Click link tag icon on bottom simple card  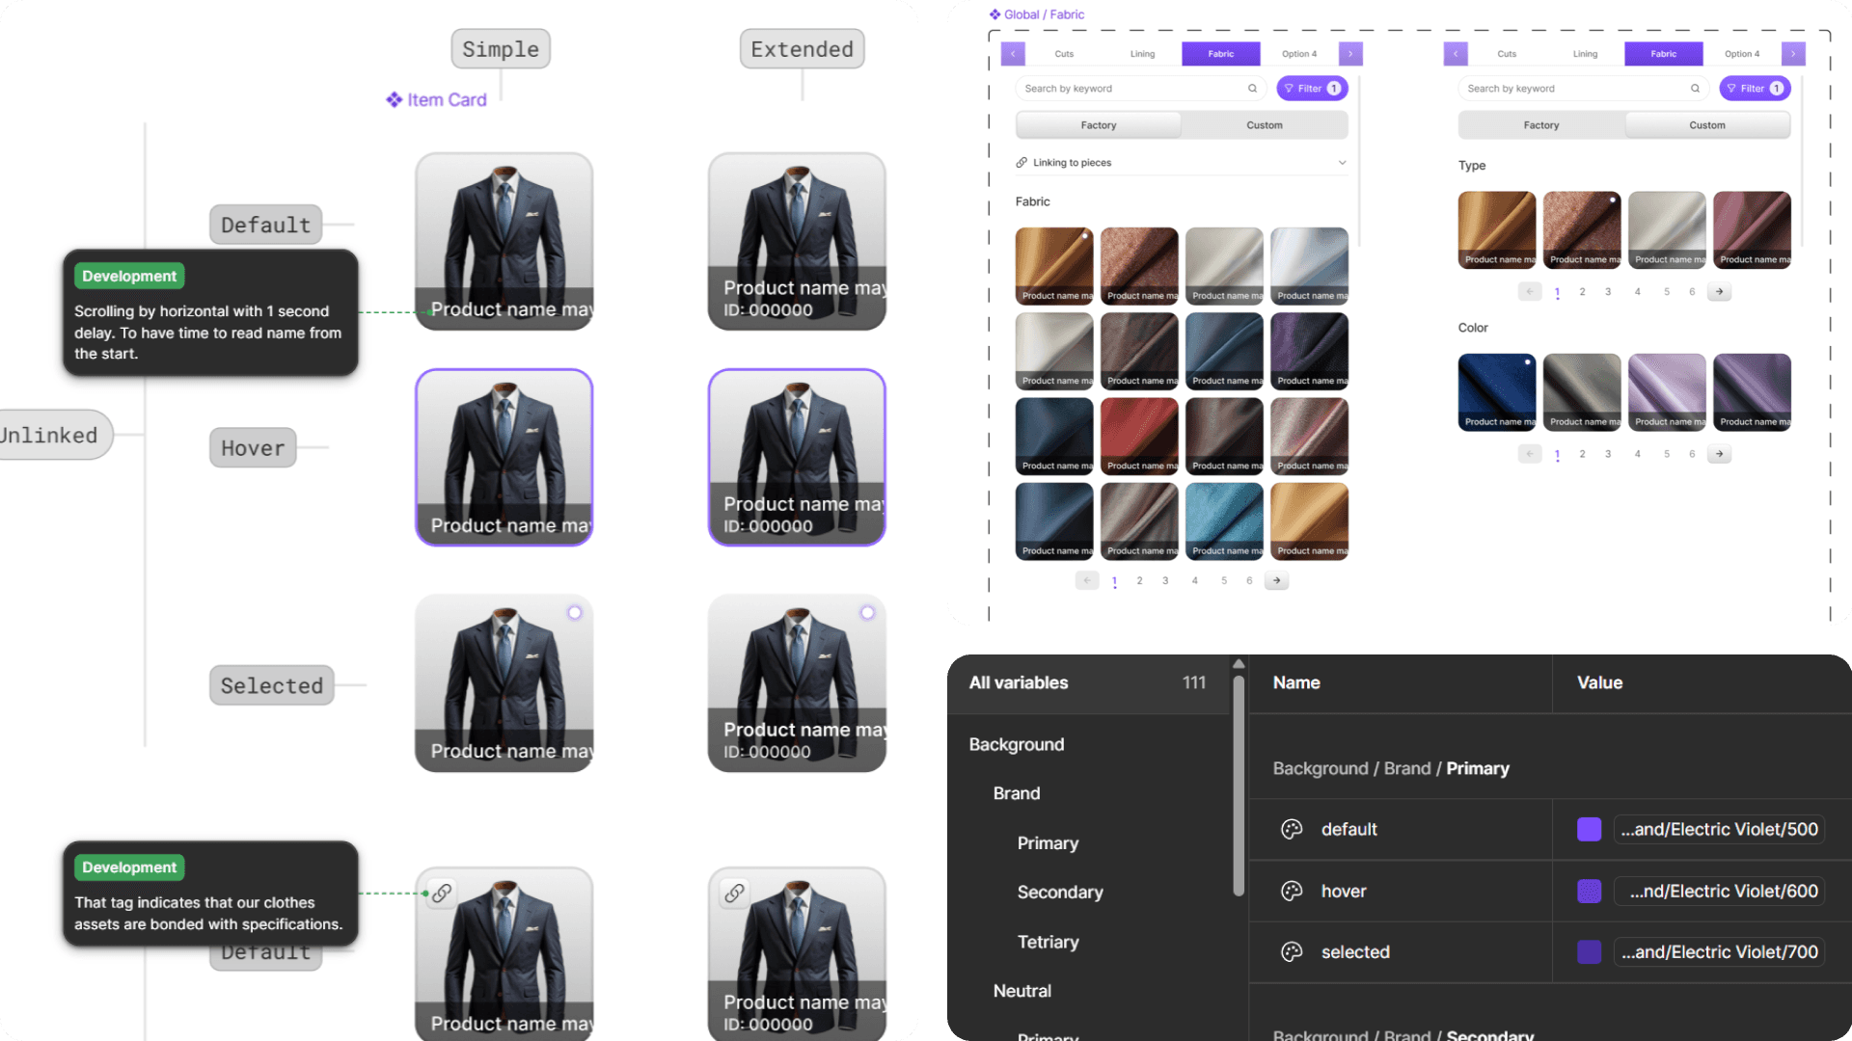coord(442,893)
